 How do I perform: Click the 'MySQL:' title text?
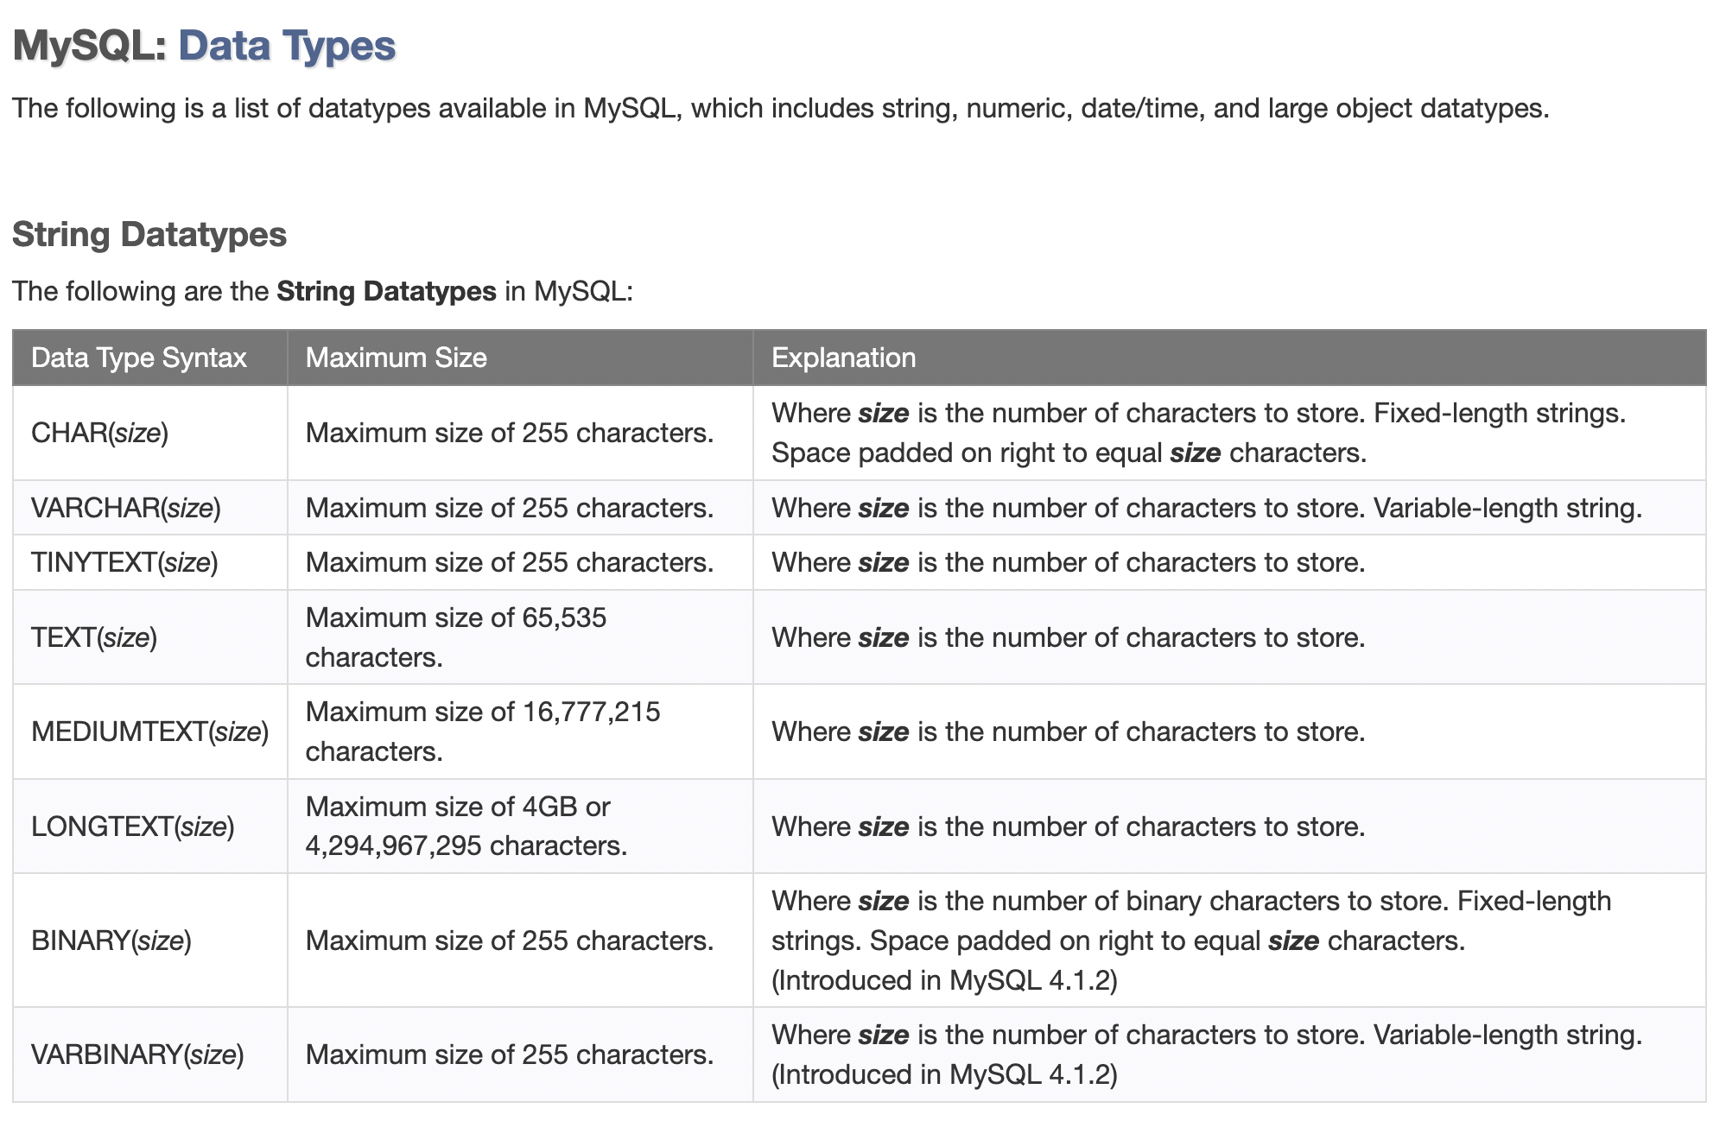pos(90,46)
